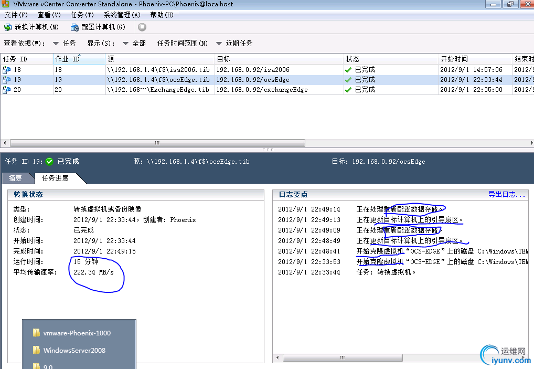Open the 近期任务 time range dropdown
This screenshot has height=369, width=534.
coord(234,43)
